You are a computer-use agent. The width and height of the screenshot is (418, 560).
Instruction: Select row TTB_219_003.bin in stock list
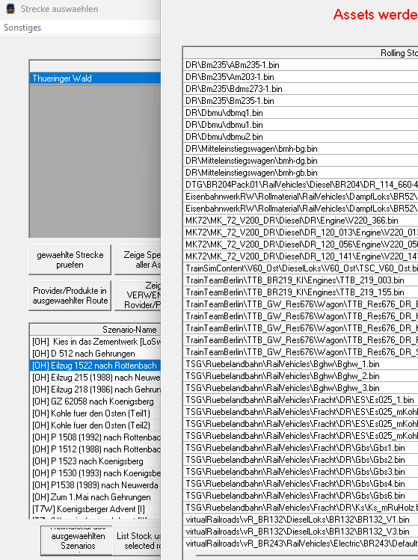(301, 280)
